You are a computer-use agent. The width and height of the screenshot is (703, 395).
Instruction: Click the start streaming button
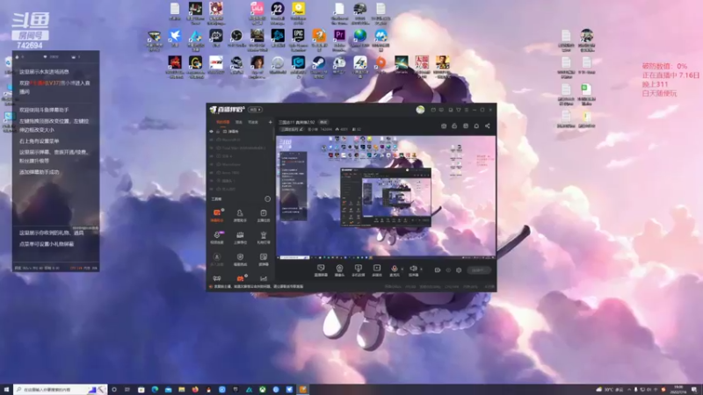[x=478, y=270]
